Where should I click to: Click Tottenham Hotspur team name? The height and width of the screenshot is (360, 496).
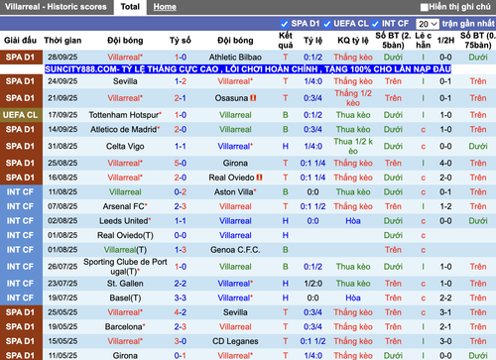point(125,115)
